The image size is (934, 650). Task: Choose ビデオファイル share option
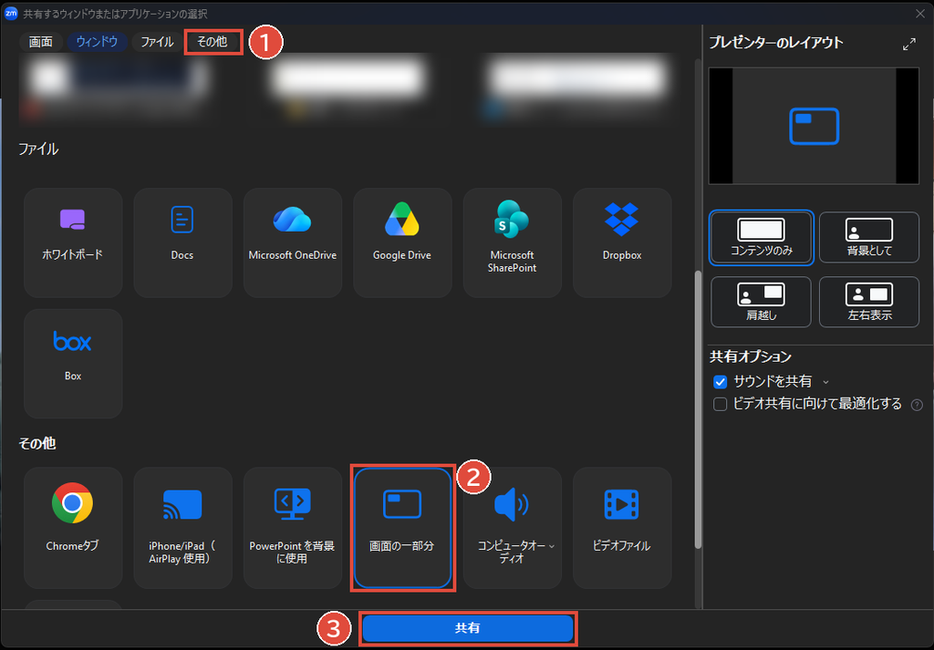pyautogui.click(x=622, y=528)
